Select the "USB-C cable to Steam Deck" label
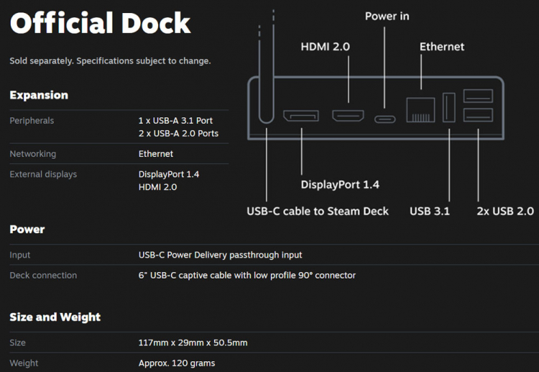Viewport: 539px width, 372px height. 318,211
